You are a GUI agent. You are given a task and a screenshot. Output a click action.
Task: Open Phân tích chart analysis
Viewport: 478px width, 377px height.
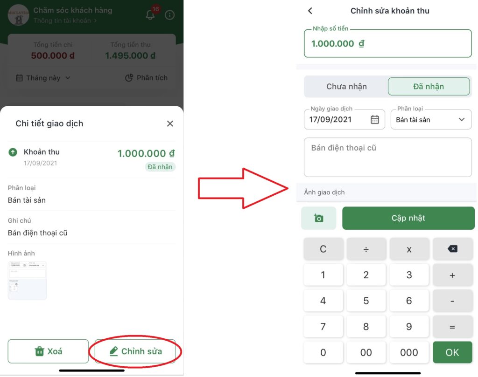pyautogui.click(x=146, y=78)
